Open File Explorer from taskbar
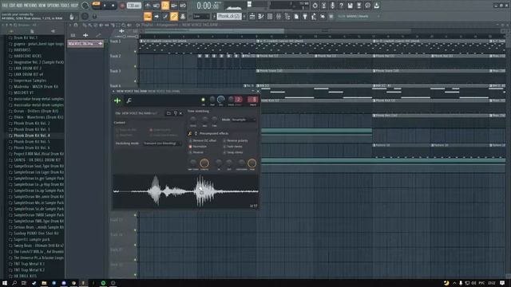The height and width of the screenshot is (287, 511). point(44,283)
